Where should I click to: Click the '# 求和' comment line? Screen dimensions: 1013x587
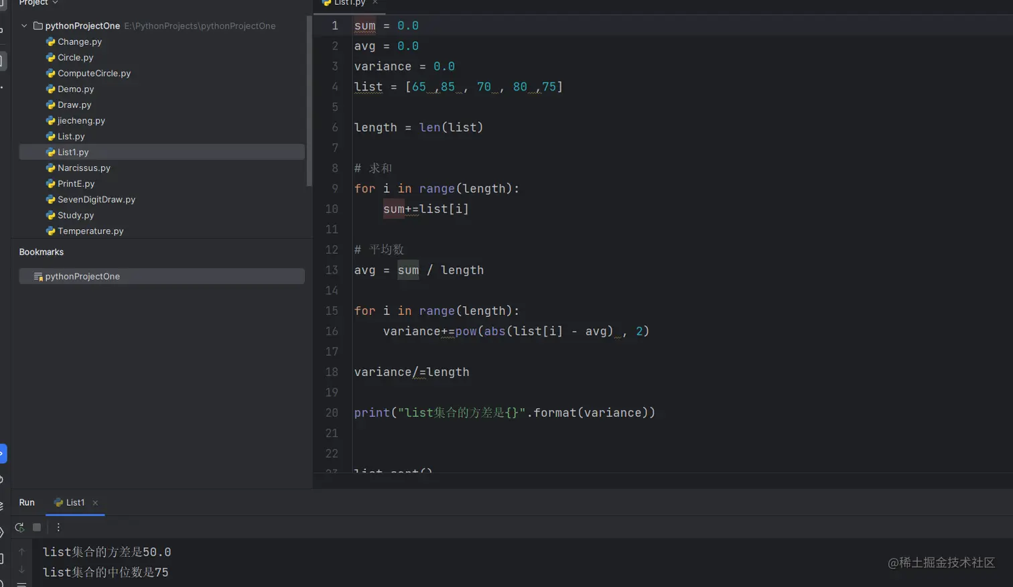[x=373, y=168]
